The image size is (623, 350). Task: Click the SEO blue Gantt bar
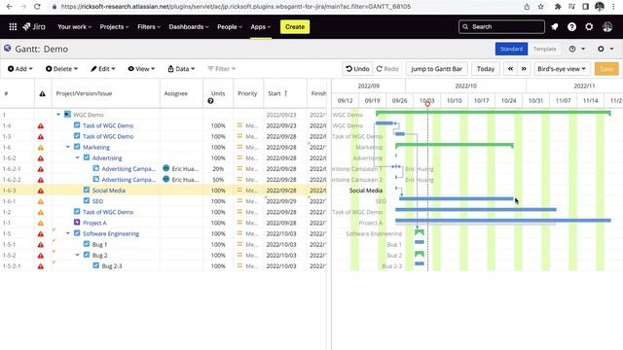click(457, 198)
